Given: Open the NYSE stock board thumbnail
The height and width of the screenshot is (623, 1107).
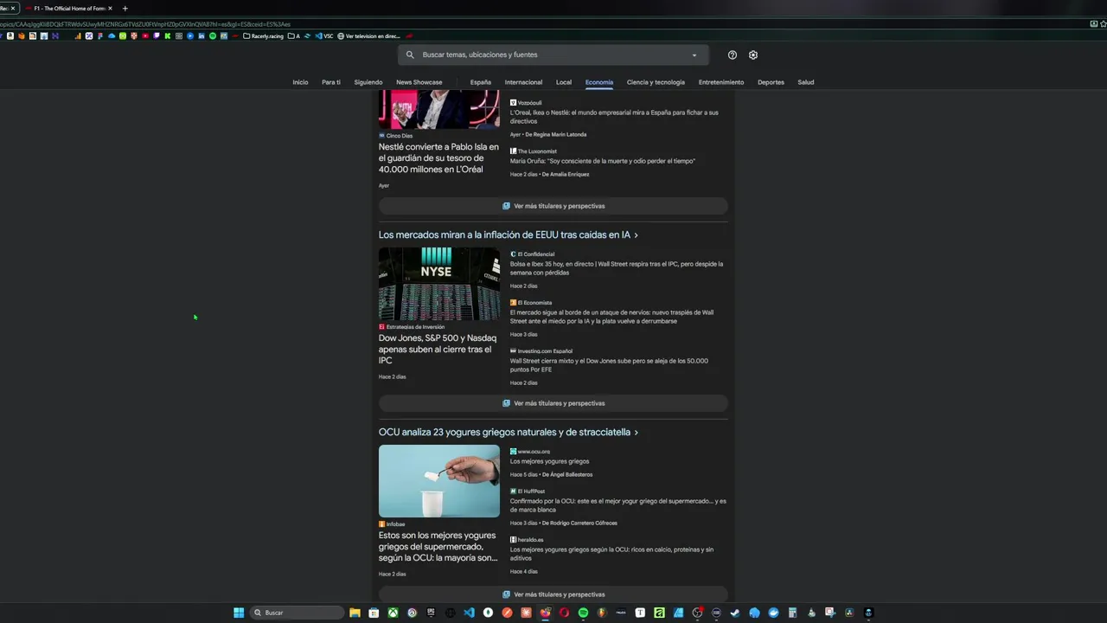Looking at the screenshot, I should coord(439,284).
